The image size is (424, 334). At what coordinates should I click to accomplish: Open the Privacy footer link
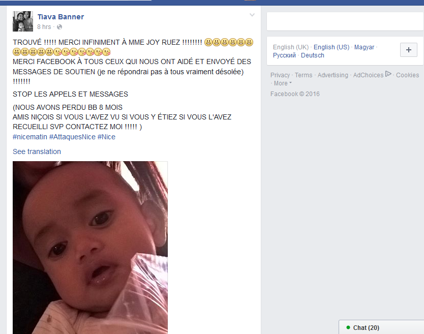tap(280, 75)
